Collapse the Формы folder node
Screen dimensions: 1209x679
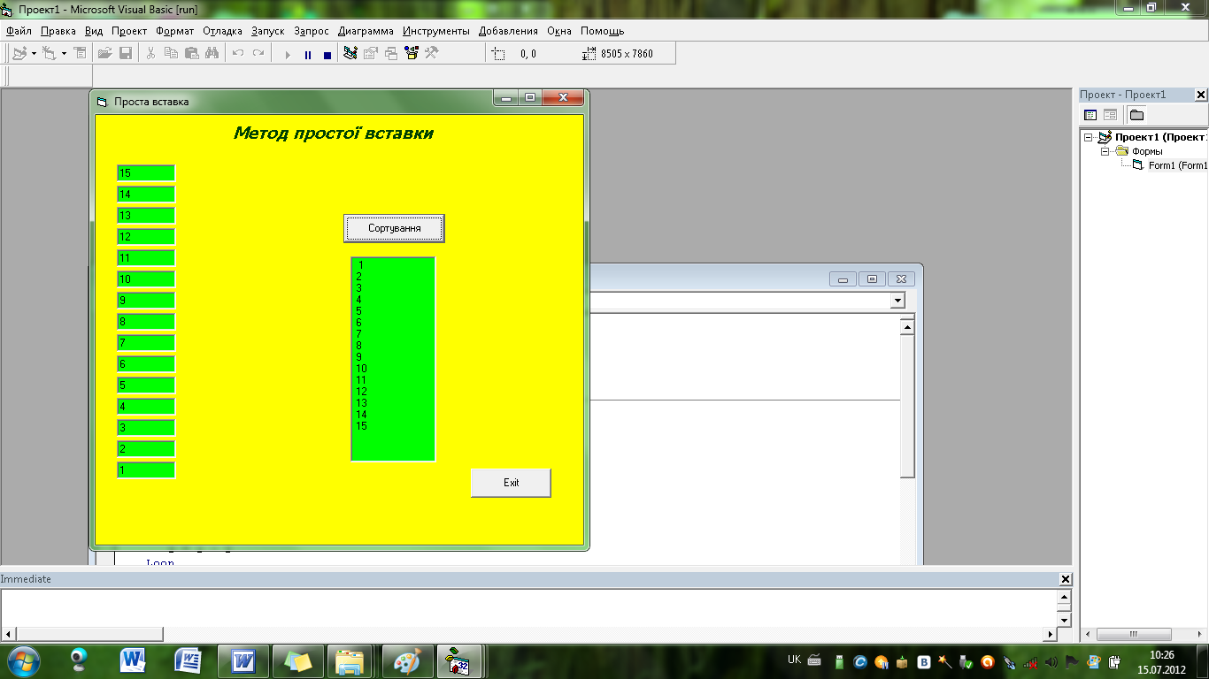(1105, 152)
